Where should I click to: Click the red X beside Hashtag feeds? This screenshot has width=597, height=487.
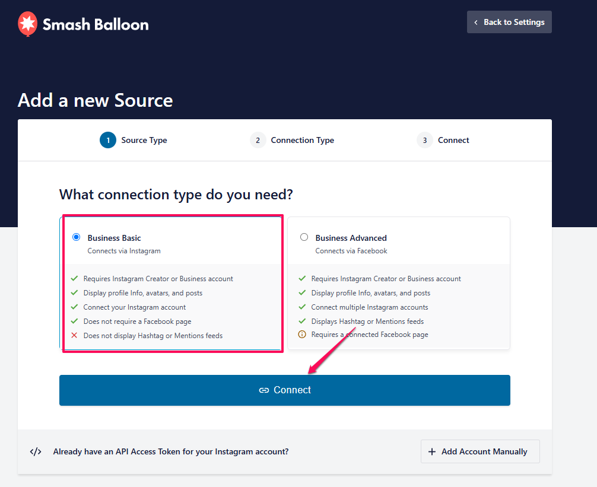(x=74, y=336)
